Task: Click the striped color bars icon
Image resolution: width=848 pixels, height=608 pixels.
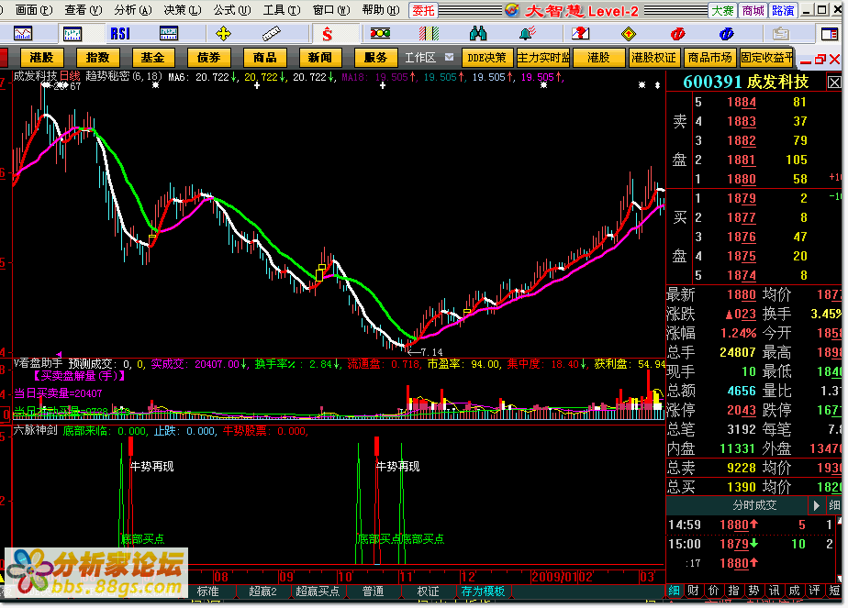Action: [429, 34]
